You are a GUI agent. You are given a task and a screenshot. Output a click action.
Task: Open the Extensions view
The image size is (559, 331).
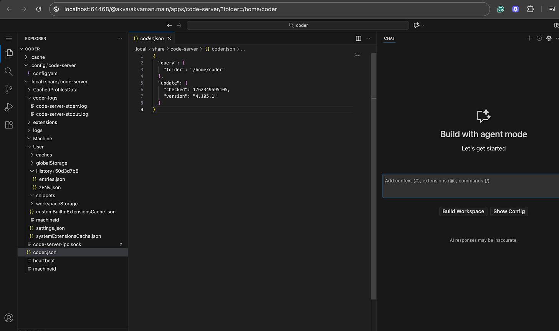(x=8, y=125)
